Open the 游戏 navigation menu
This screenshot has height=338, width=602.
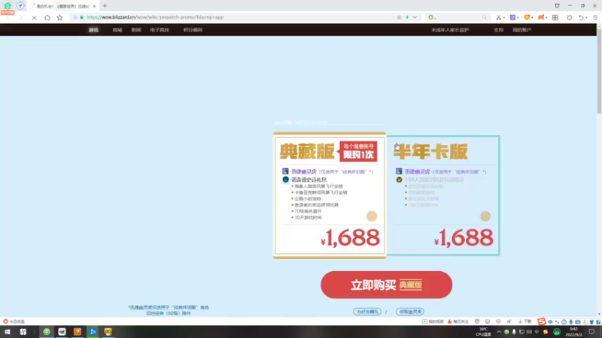click(93, 30)
